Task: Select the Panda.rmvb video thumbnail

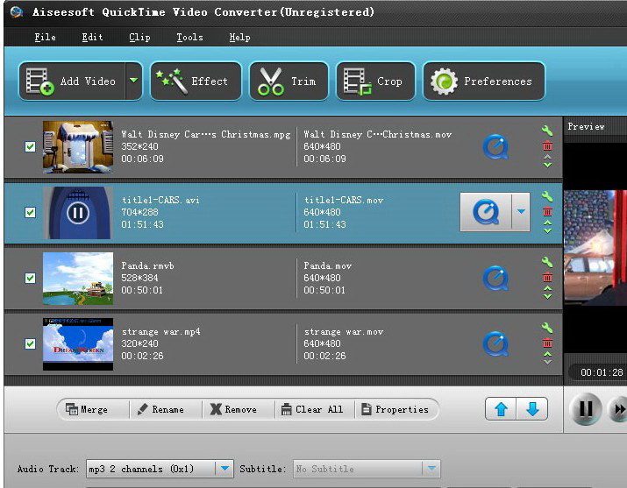Action: click(x=78, y=279)
